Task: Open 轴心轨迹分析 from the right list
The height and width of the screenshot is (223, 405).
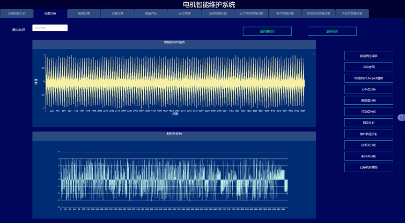Action: pos(368,134)
